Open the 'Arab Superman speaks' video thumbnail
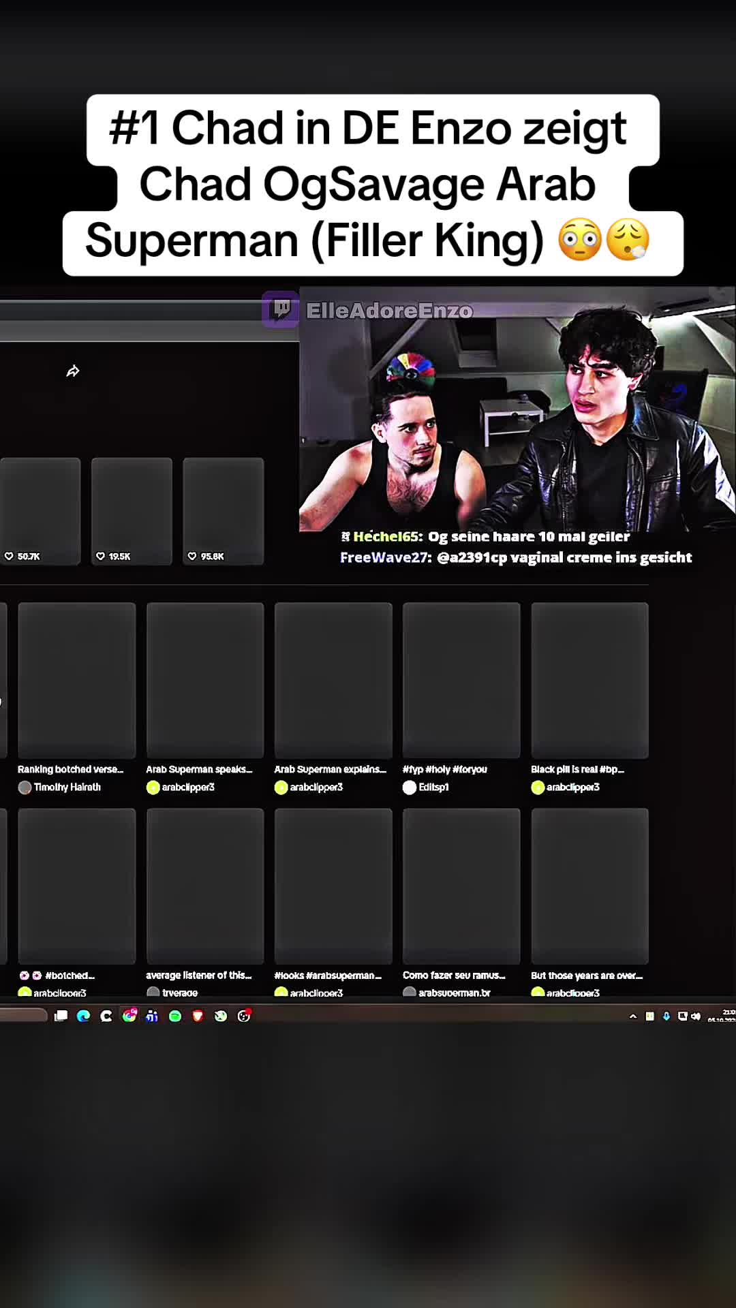 [205, 680]
